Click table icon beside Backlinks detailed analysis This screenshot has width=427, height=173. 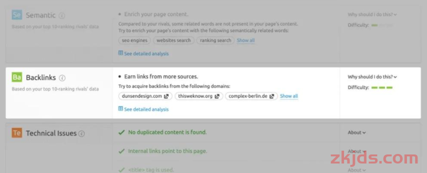(121, 109)
